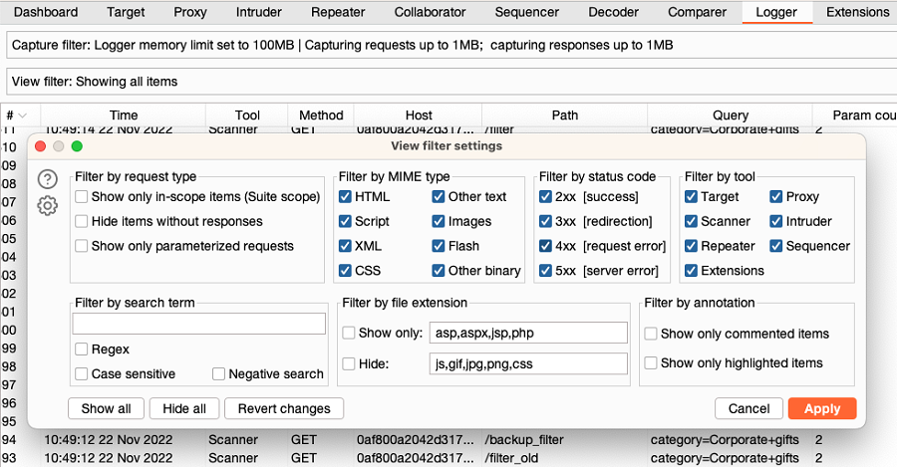Click the Show all button

106,408
